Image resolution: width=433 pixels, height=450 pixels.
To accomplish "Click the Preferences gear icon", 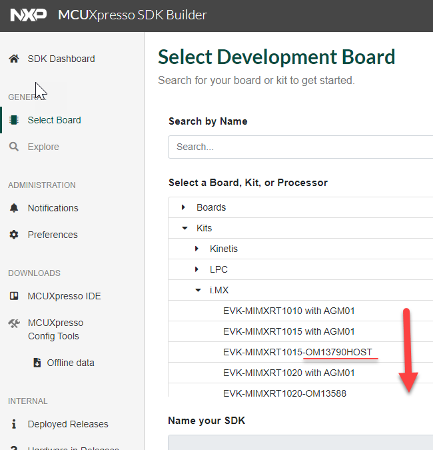I will 14,235.
